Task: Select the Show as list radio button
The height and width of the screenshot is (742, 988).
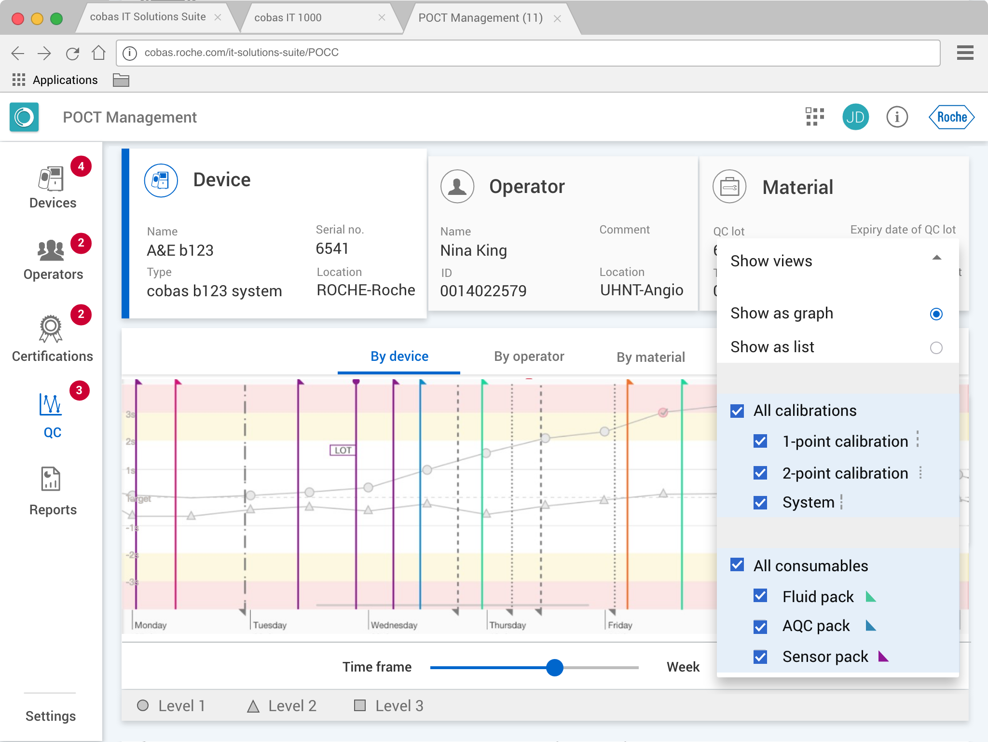Action: [x=936, y=347]
